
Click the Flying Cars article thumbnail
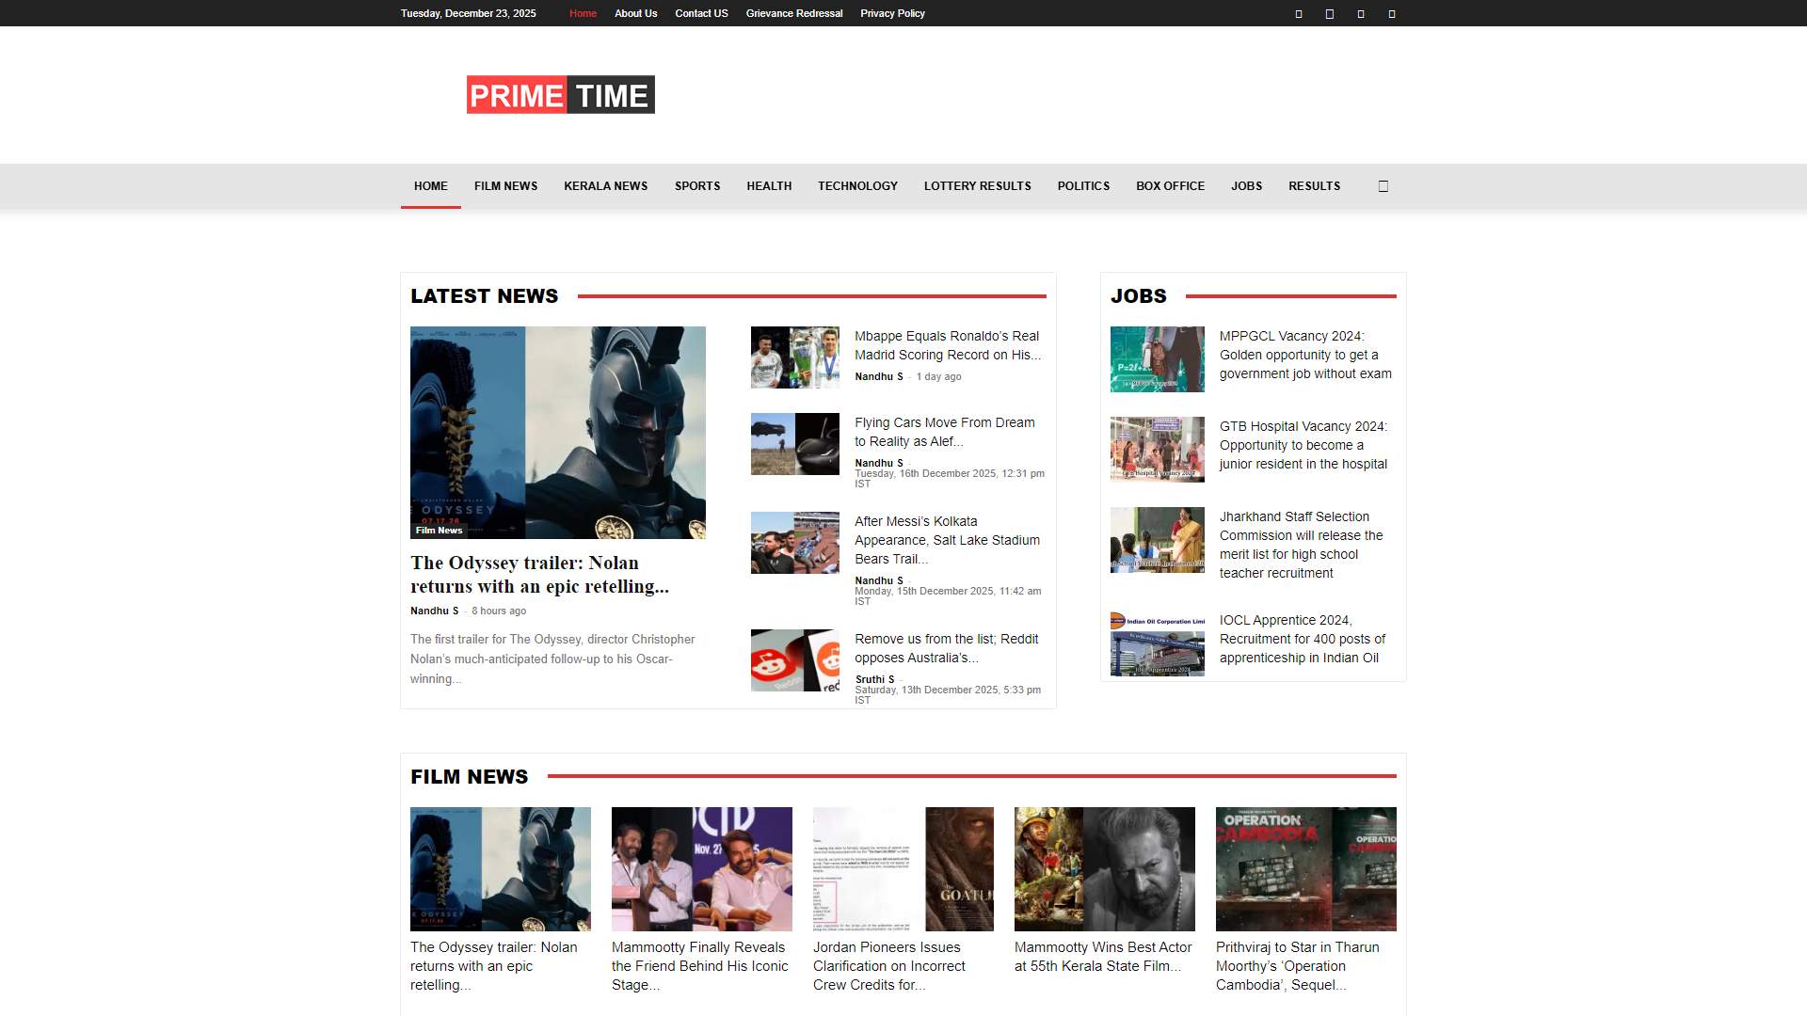(x=794, y=444)
